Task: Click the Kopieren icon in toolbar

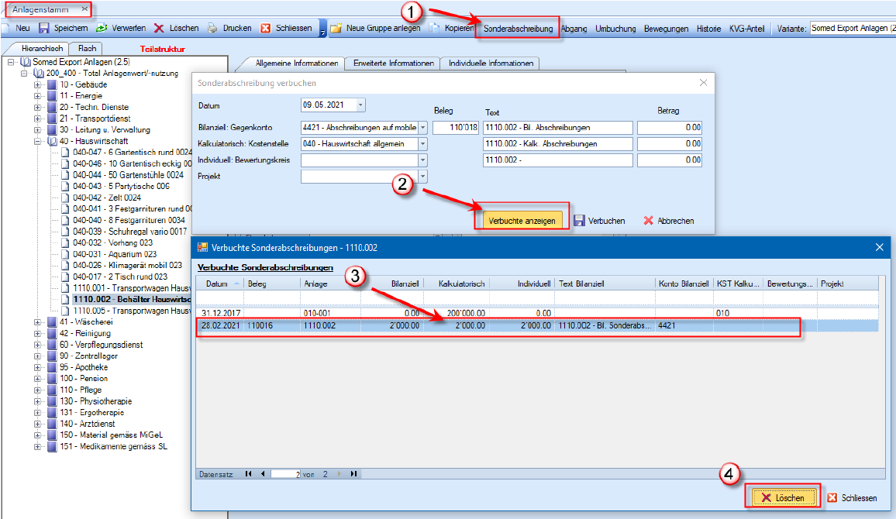Action: 435,28
